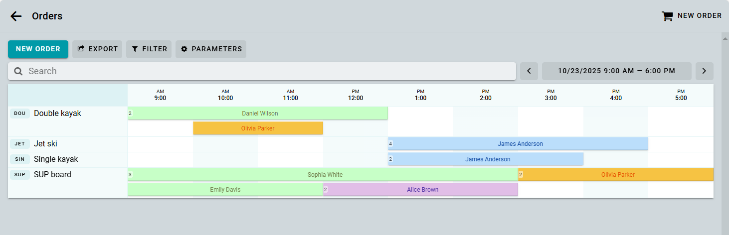Open the Parameters settings
Screen dimensions: 729x235
[x=211, y=49]
